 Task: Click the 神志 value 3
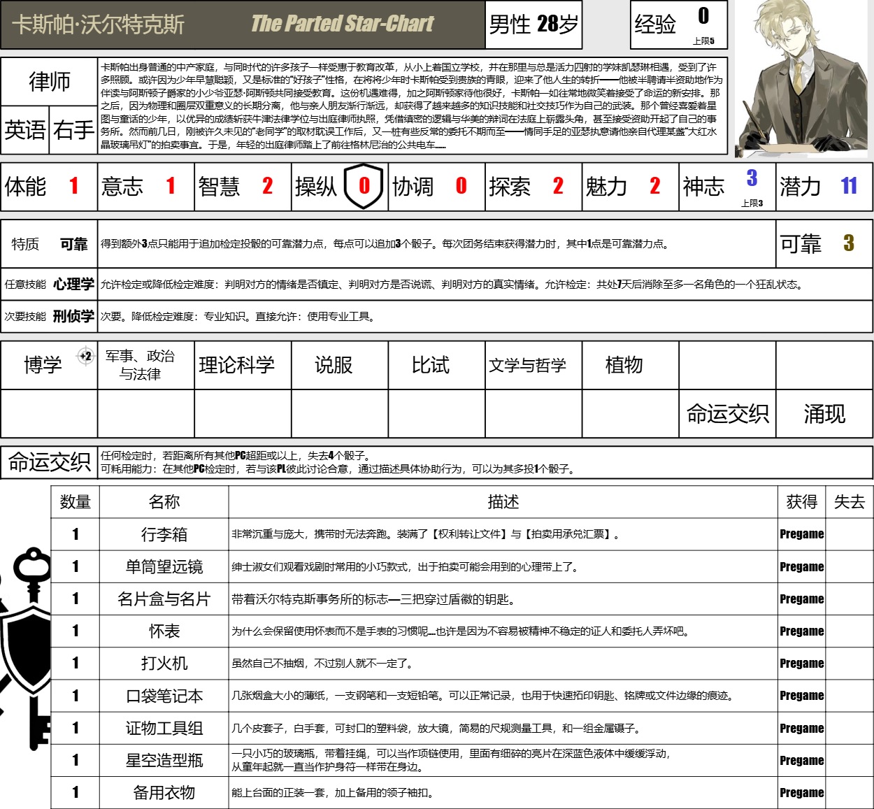pyautogui.click(x=752, y=179)
